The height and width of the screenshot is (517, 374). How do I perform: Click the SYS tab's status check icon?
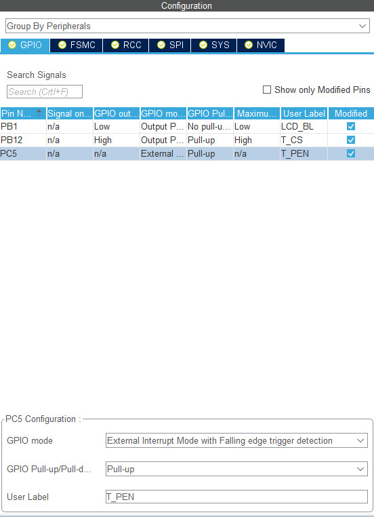tap(203, 45)
